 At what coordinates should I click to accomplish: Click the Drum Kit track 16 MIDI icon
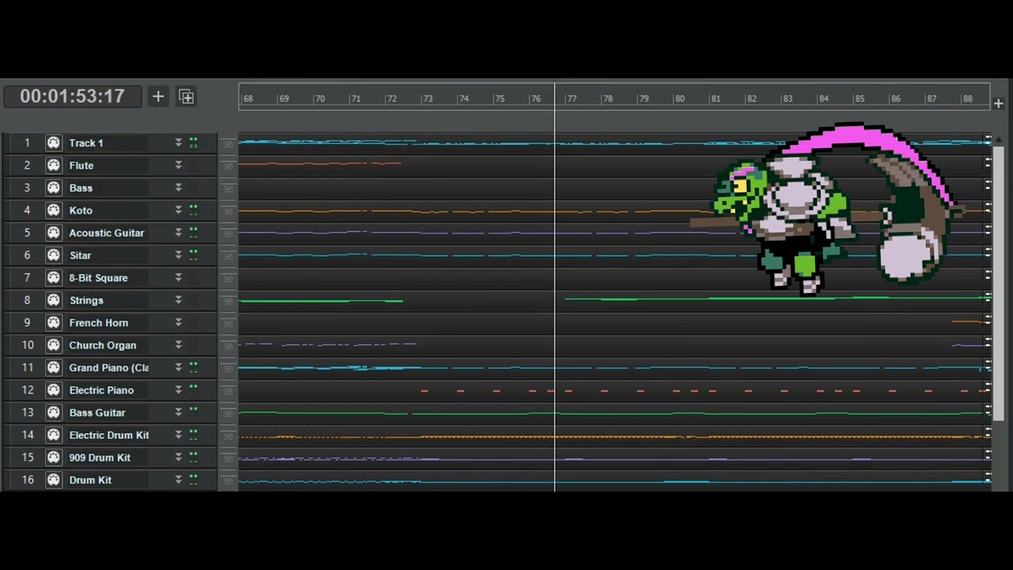coord(53,480)
